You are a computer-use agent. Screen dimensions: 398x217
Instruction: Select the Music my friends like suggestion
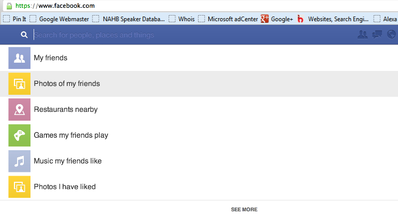pyautogui.click(x=68, y=161)
